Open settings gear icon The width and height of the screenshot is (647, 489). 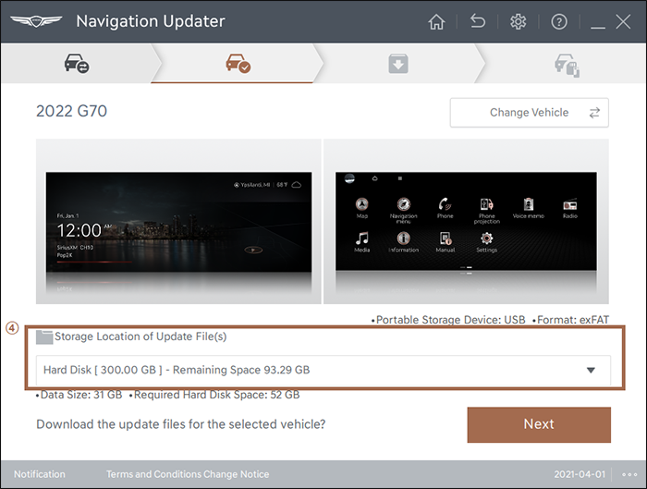point(519,21)
